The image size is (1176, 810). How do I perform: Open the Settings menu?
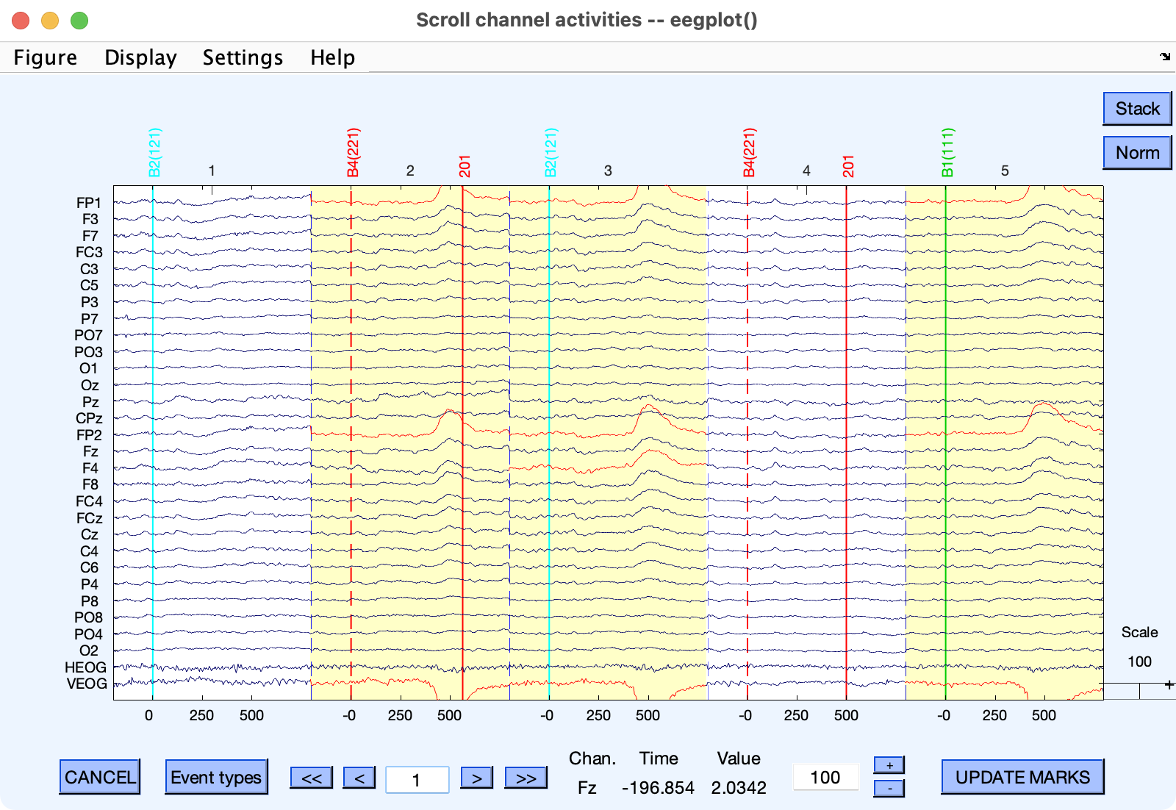click(243, 57)
